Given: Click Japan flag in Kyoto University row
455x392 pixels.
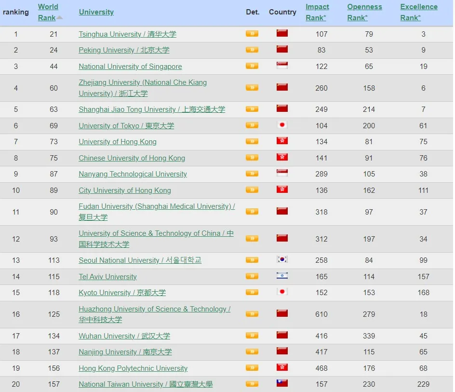Looking at the screenshot, I should (x=282, y=292).
